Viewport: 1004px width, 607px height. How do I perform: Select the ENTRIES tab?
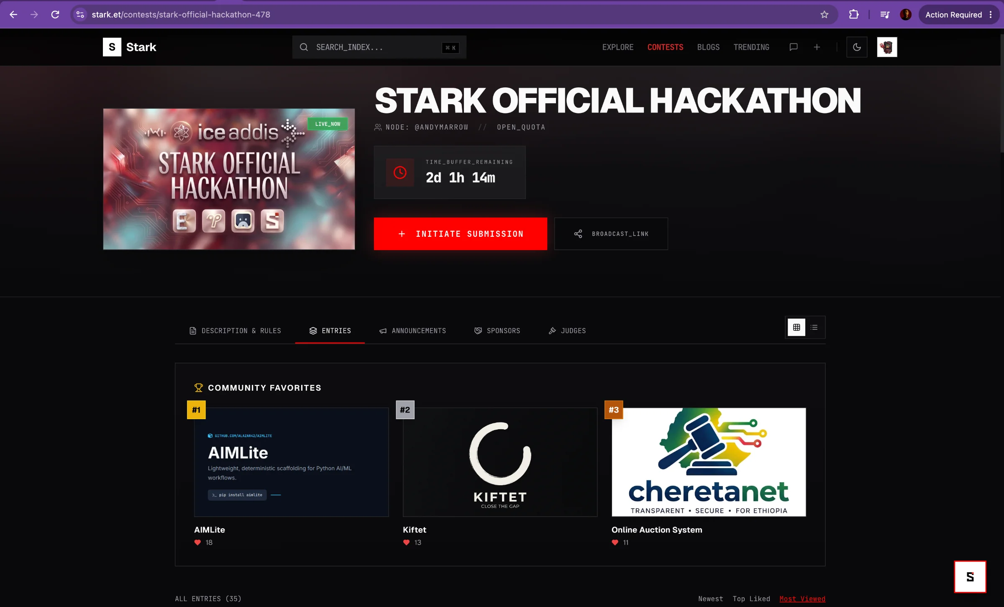(x=330, y=330)
